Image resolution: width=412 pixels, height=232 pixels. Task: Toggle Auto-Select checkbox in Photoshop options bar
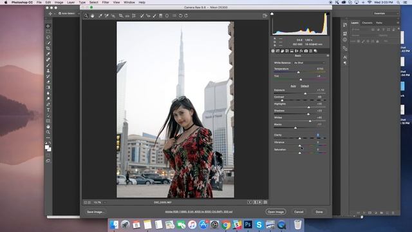(x=60, y=13)
